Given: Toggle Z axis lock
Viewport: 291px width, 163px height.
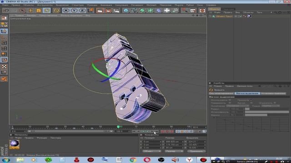Looking at the screenshot, I should coord(82,10).
